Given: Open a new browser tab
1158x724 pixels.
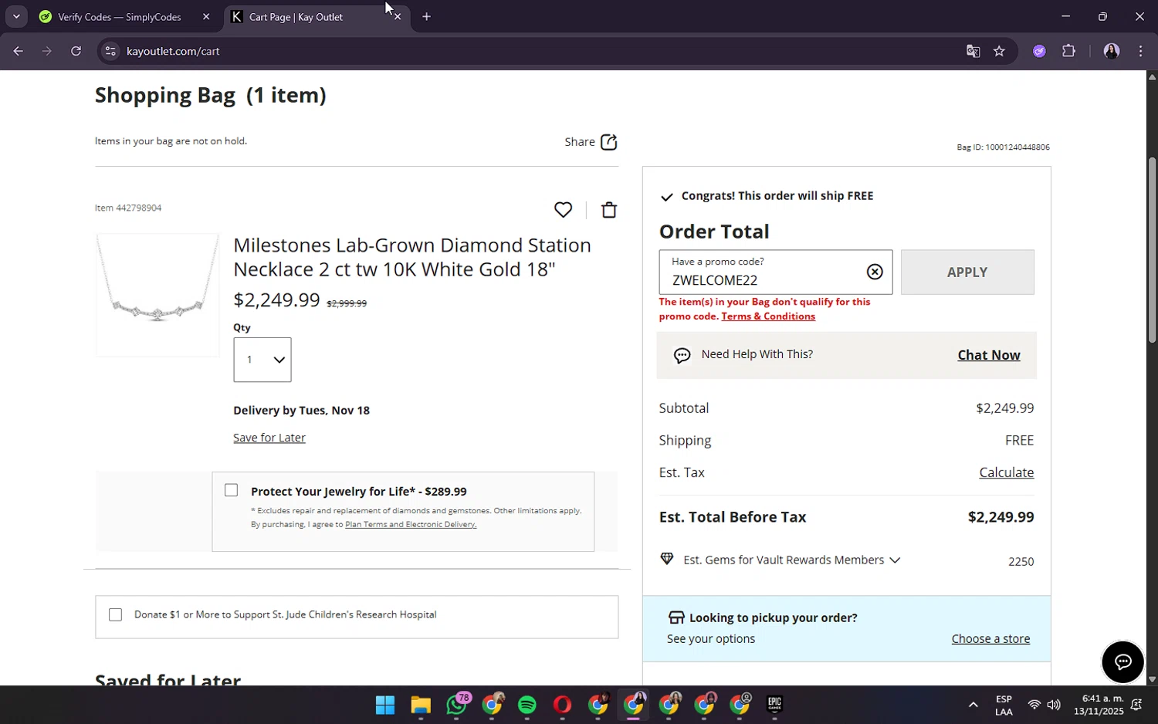Looking at the screenshot, I should click(426, 16).
